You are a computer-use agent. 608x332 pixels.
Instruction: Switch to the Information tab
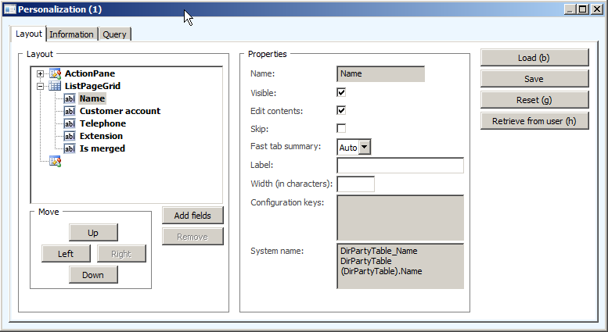(72, 34)
